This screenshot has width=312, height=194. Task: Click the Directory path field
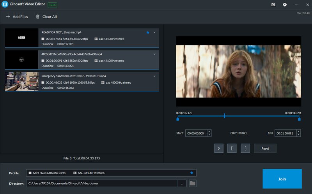pyautogui.click(x=101, y=183)
